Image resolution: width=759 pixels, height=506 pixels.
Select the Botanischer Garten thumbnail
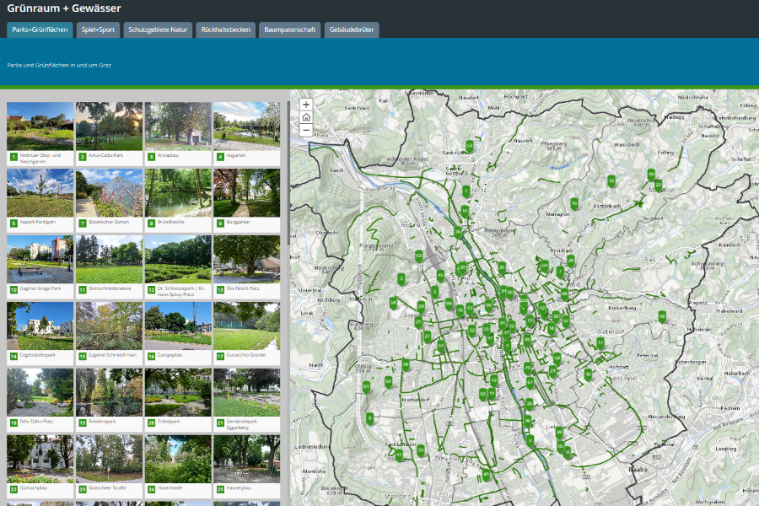[109, 193]
